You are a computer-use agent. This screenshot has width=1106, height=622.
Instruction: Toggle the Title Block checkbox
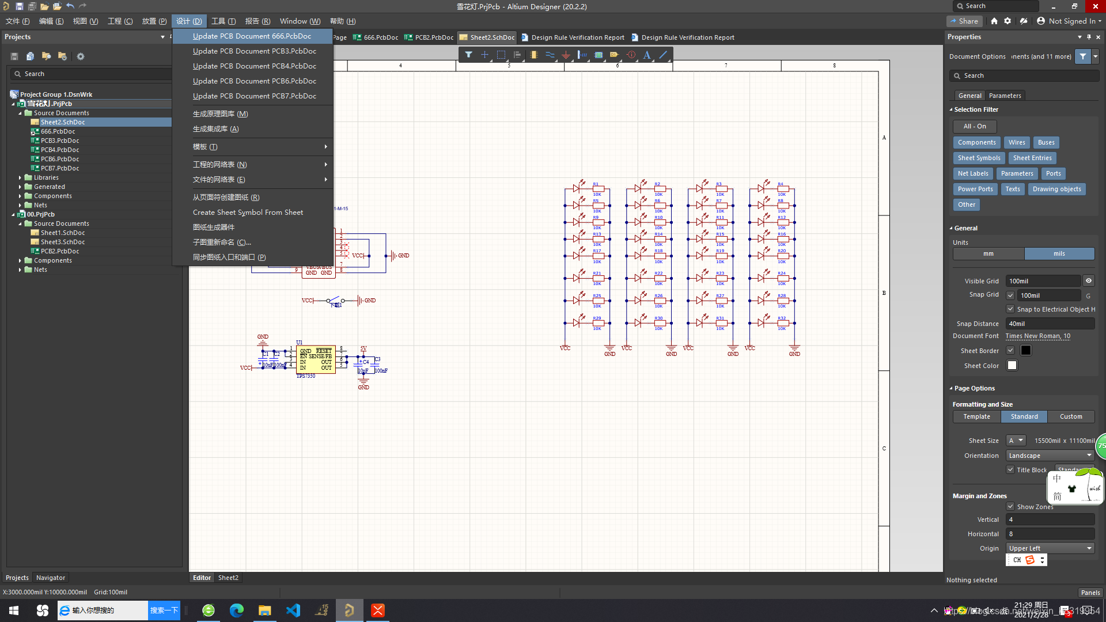(1010, 469)
